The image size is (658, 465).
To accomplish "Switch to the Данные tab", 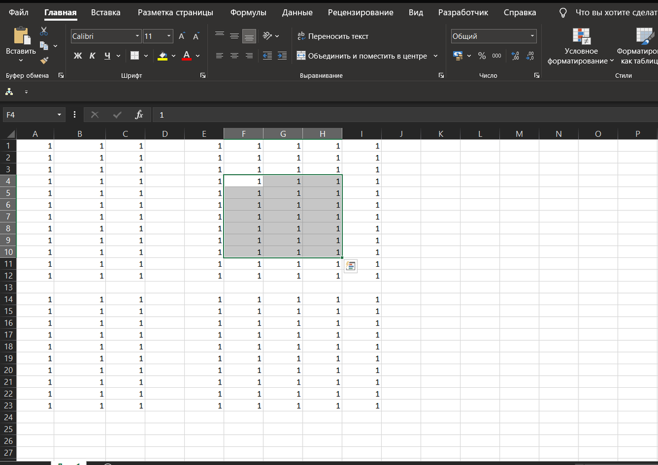I will click(297, 12).
